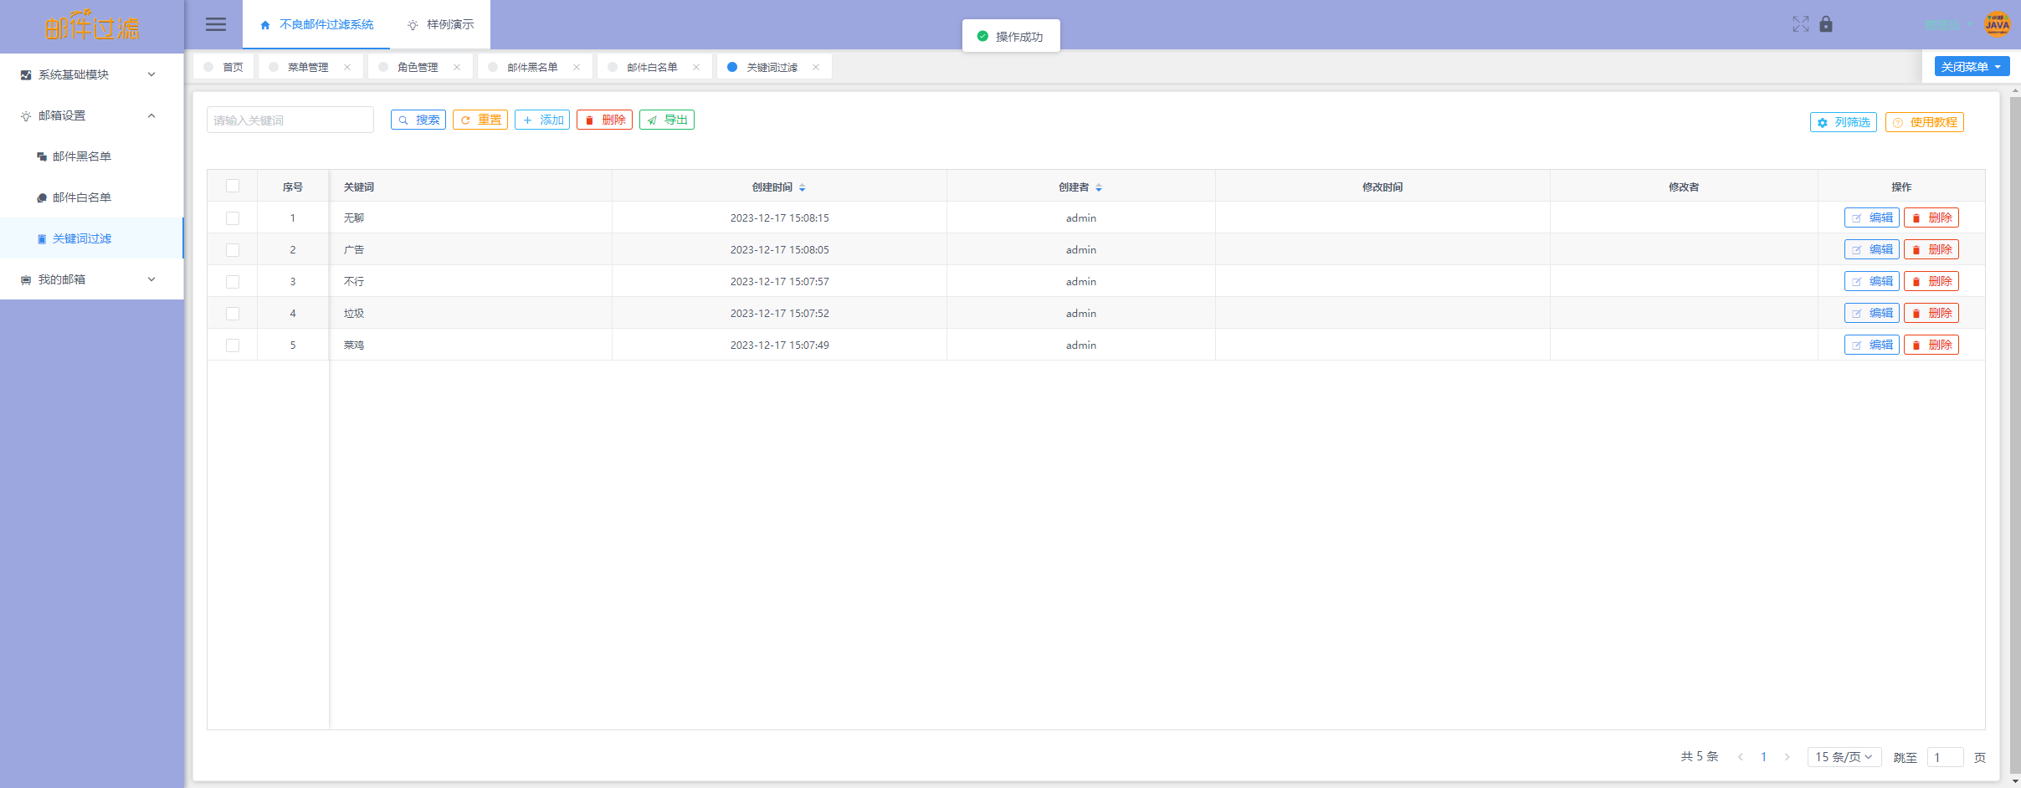Click the lock screen icon
The image size is (2021, 788).
[1826, 24]
